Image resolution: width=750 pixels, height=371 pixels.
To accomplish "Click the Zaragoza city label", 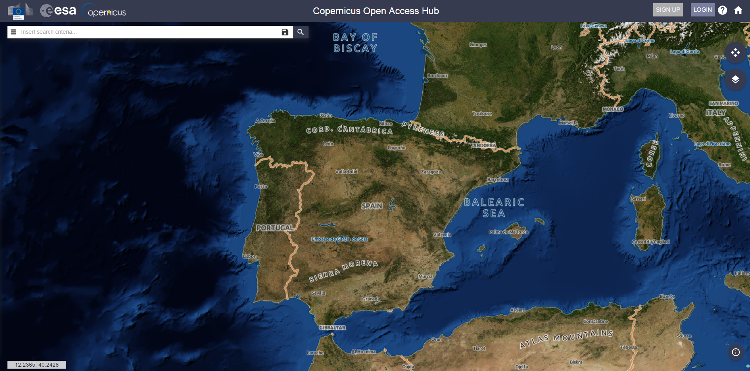I will 431,172.
